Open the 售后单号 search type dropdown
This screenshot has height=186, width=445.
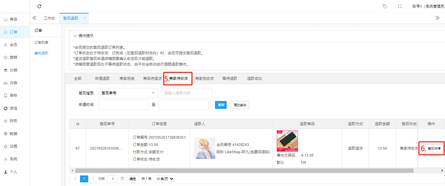click(x=128, y=93)
